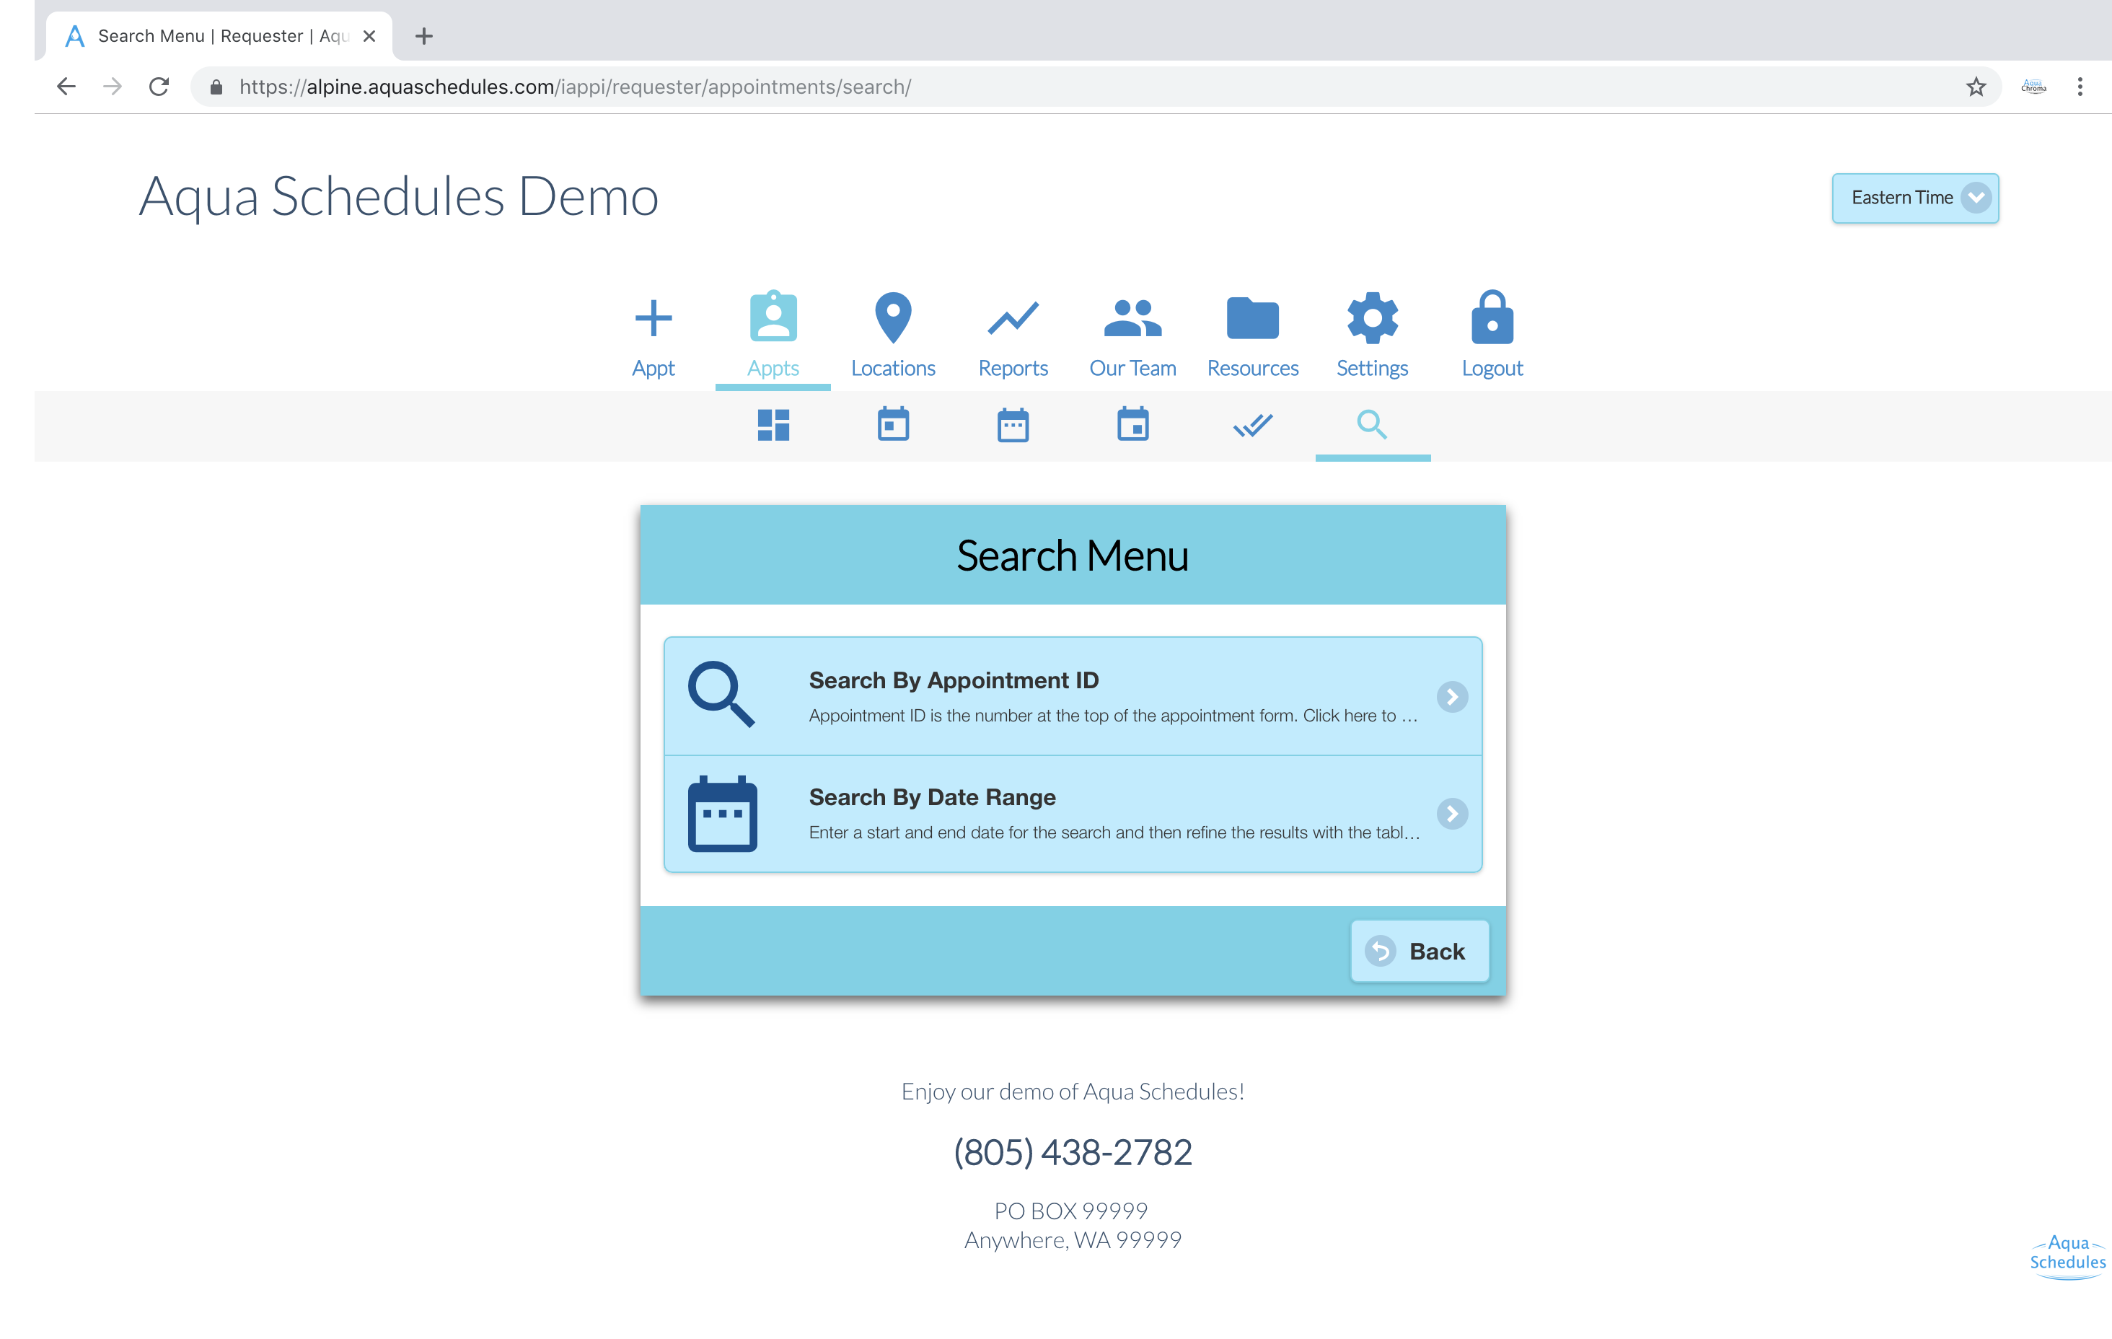Click the date range description text
2112x1339 pixels.
pyautogui.click(x=1114, y=833)
